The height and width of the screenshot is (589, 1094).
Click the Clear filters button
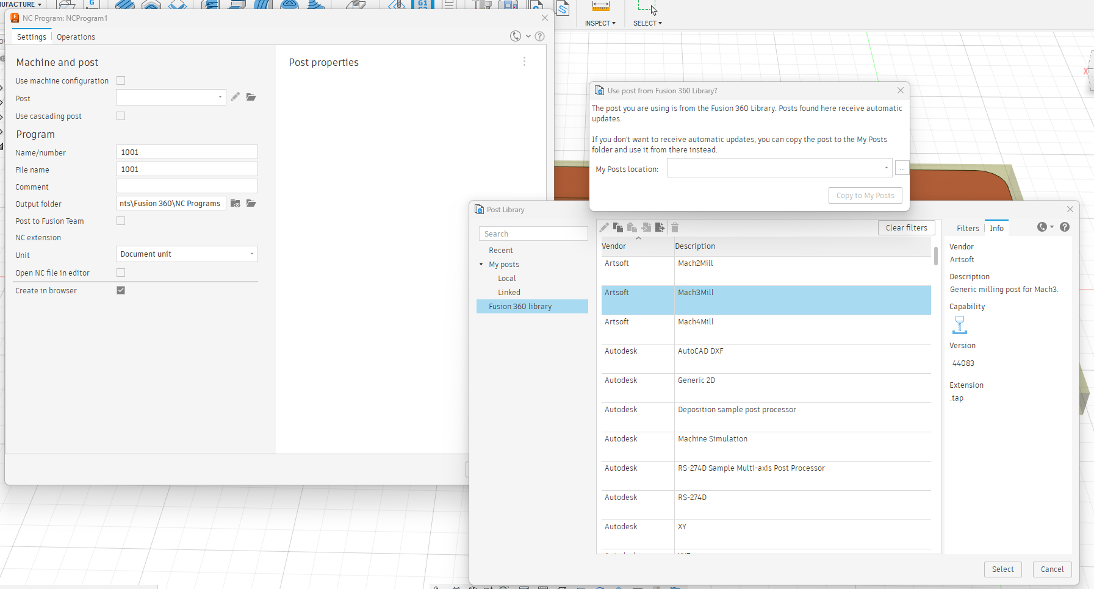(x=907, y=227)
